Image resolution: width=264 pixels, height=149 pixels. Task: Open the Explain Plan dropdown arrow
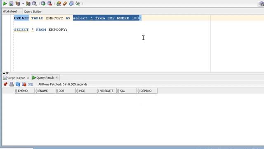tap(23, 4)
